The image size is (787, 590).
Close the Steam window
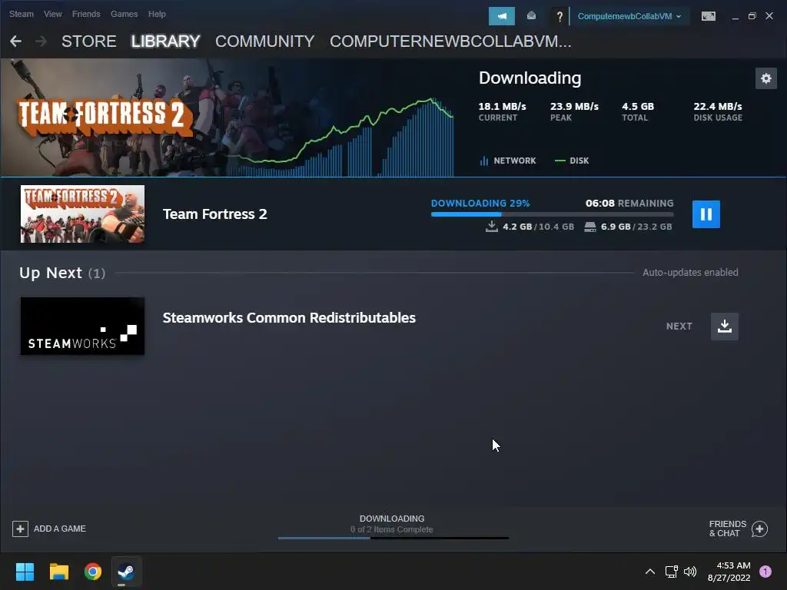click(x=769, y=16)
